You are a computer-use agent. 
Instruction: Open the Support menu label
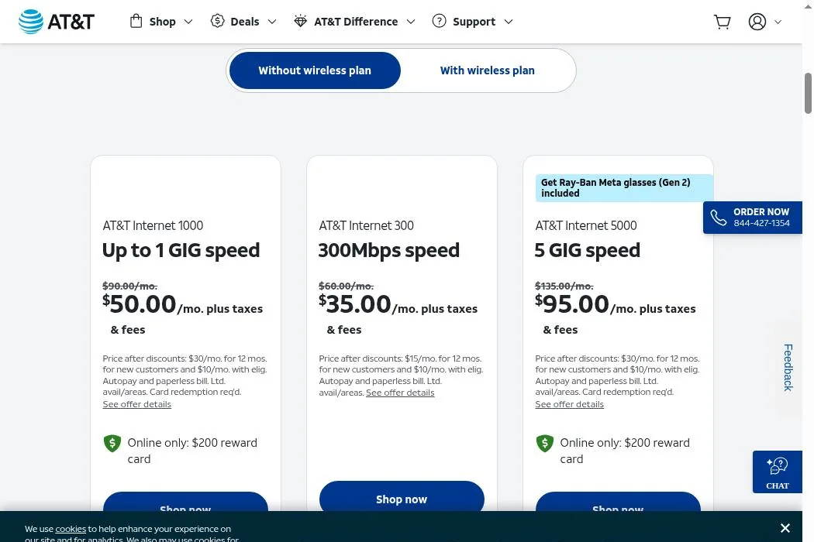[x=474, y=22]
